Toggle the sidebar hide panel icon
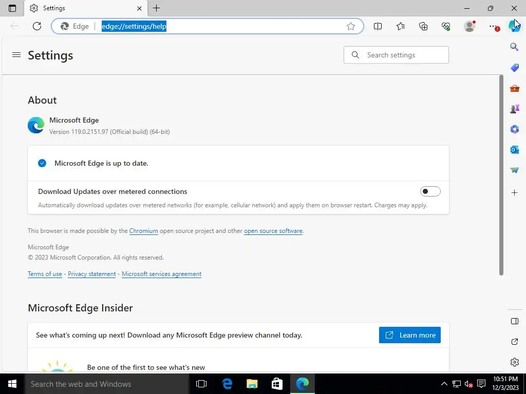 [x=514, y=321]
